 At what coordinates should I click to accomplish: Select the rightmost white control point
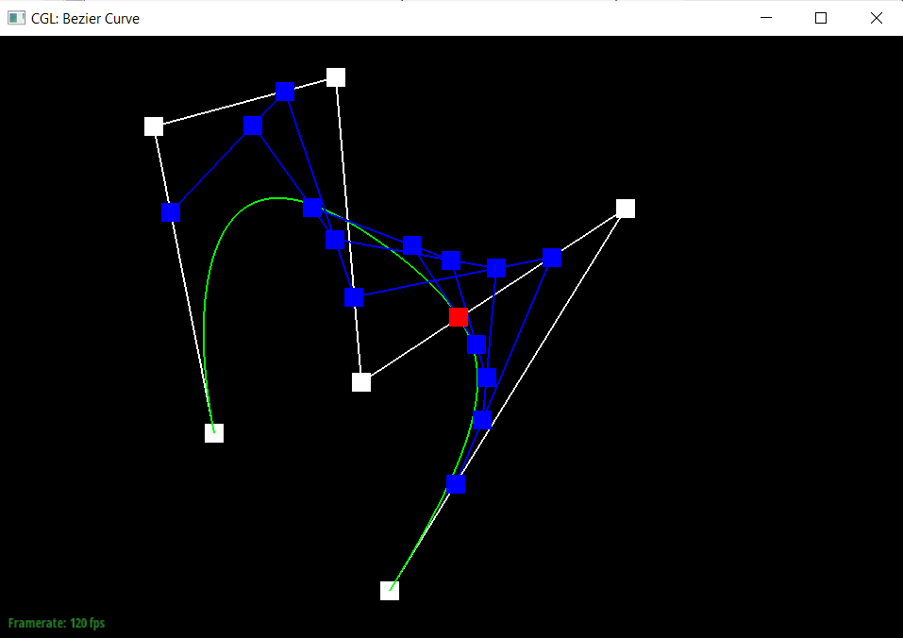click(x=626, y=209)
